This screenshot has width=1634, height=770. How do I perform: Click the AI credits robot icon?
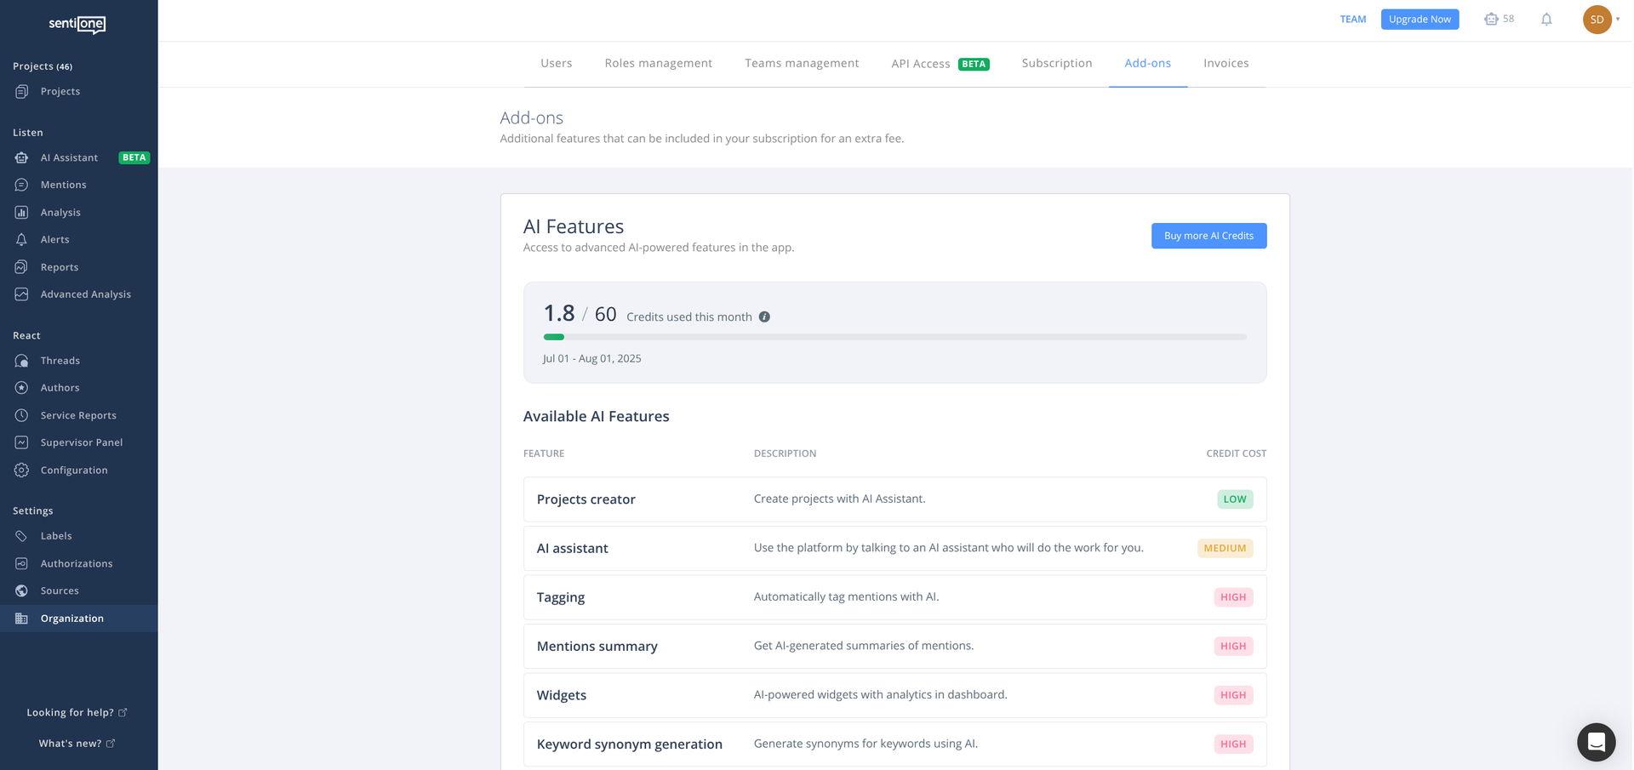tap(1491, 19)
